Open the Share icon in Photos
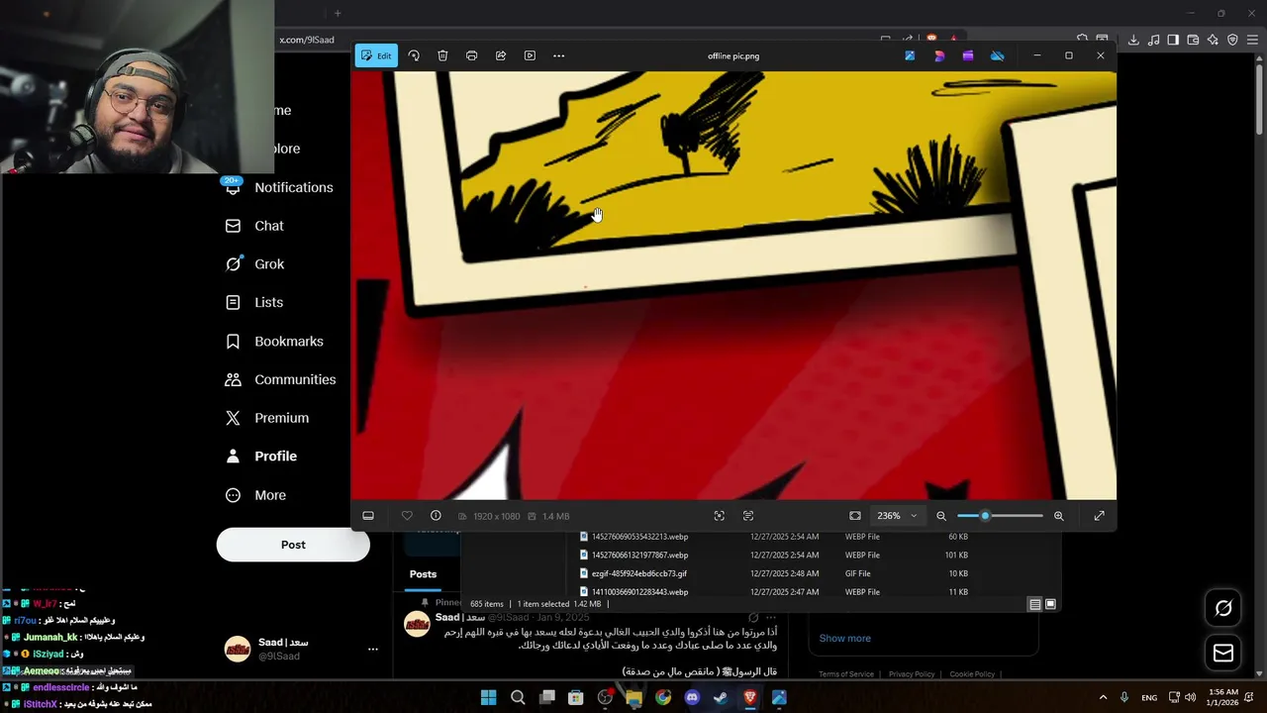Image resolution: width=1267 pixels, height=713 pixels. (501, 55)
